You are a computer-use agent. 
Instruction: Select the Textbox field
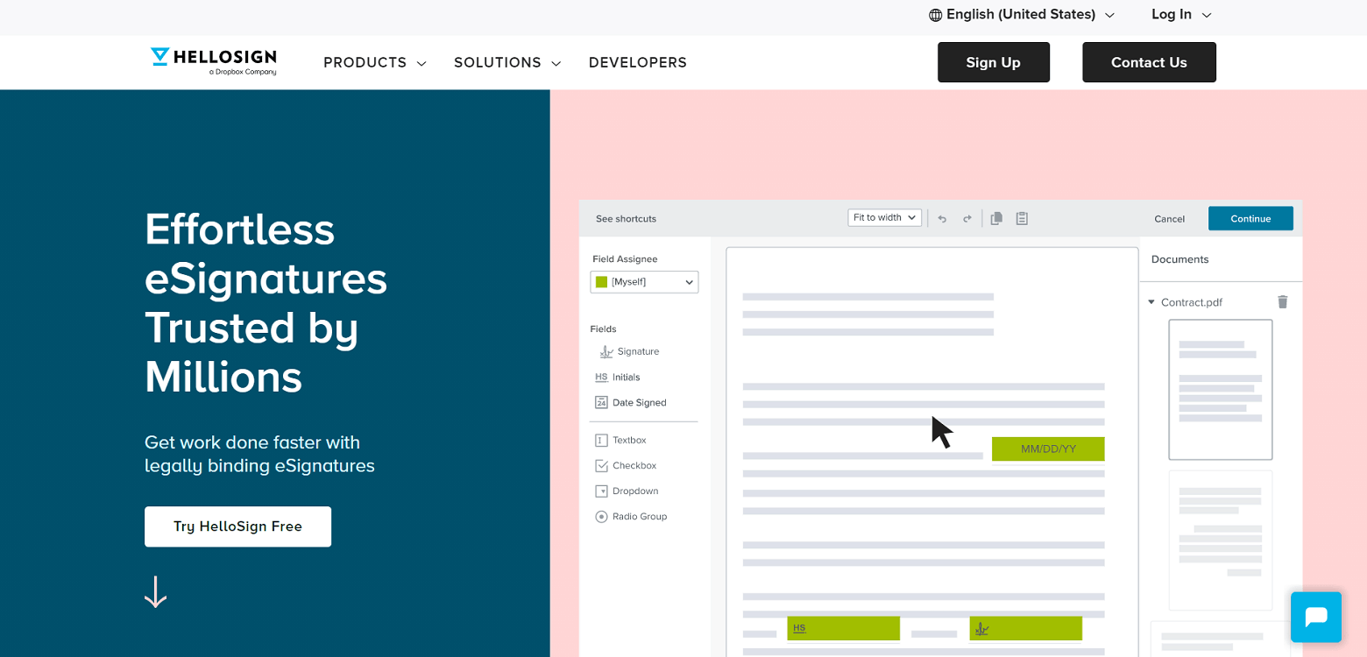pyautogui.click(x=621, y=441)
